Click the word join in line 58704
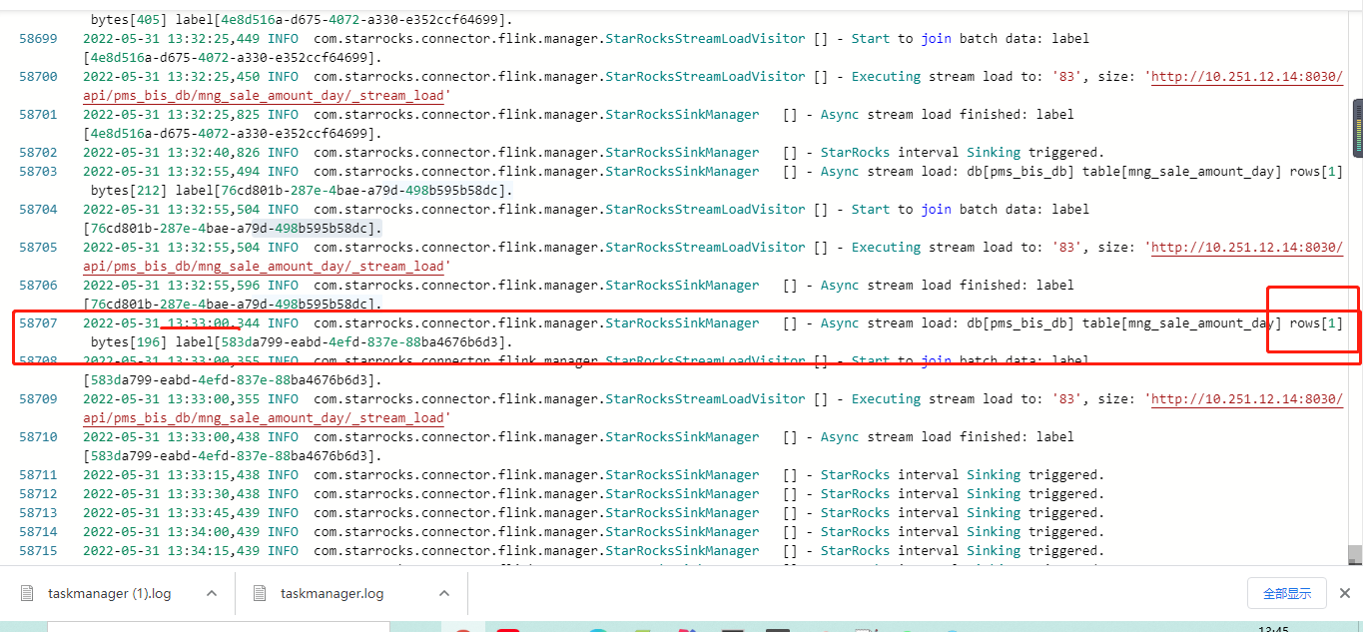The height and width of the screenshot is (632, 1363). pos(936,209)
